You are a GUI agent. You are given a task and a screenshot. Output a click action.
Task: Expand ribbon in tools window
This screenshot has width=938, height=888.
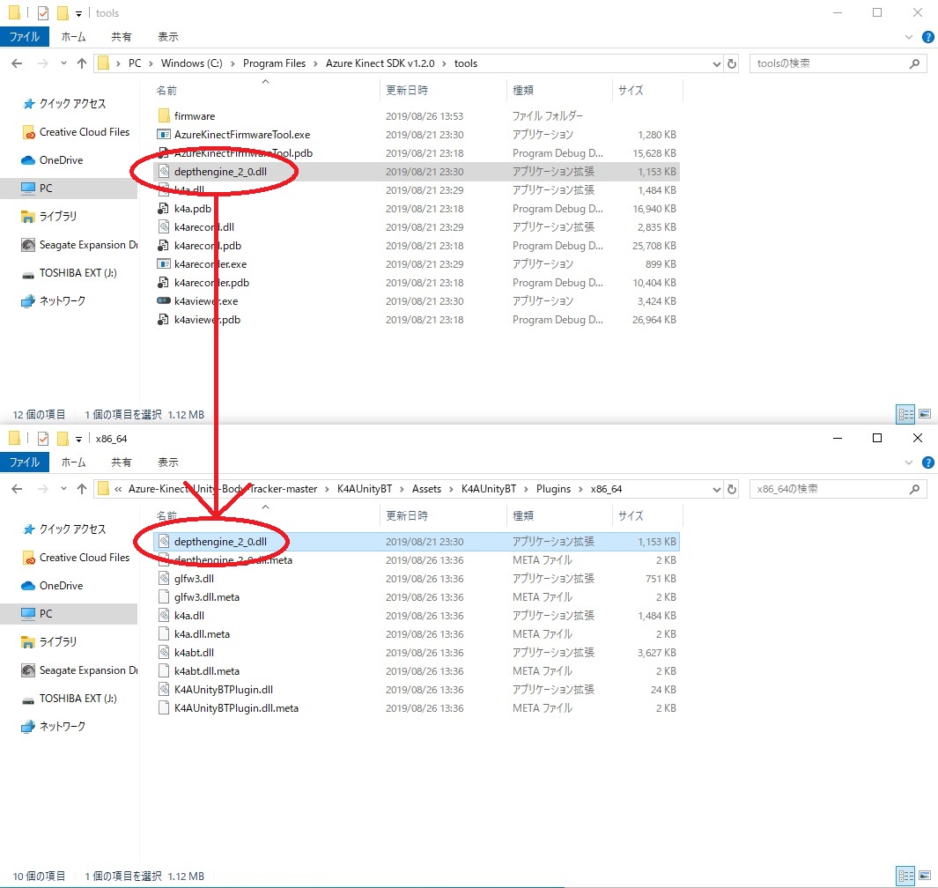tap(909, 37)
